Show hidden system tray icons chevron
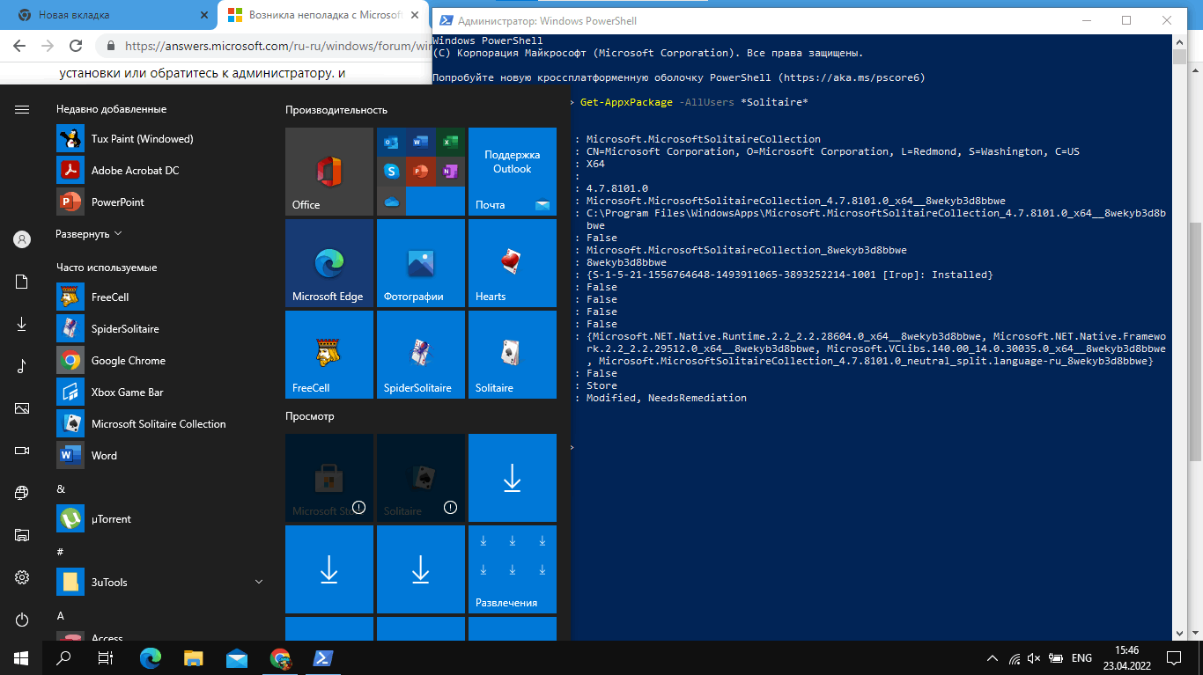The image size is (1203, 675). (x=993, y=658)
